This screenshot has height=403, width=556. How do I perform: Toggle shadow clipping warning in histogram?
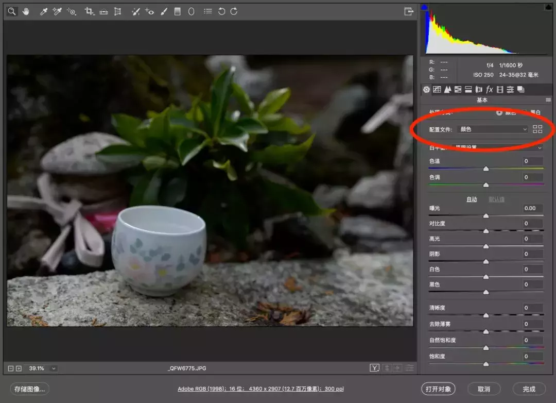[x=424, y=7]
